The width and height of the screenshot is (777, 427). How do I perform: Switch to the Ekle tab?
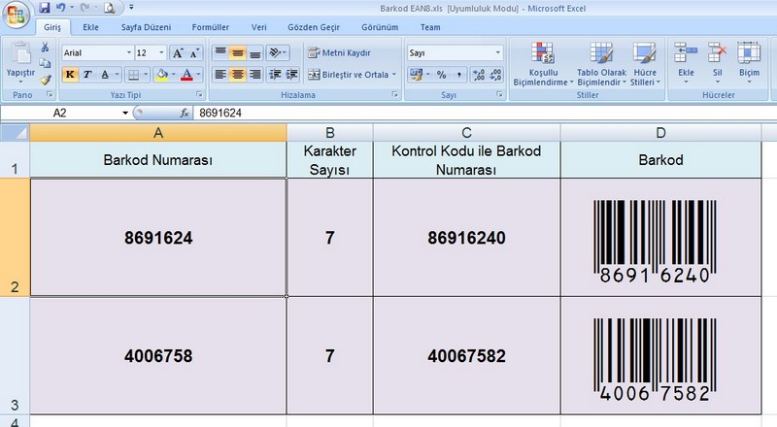pyautogui.click(x=90, y=27)
